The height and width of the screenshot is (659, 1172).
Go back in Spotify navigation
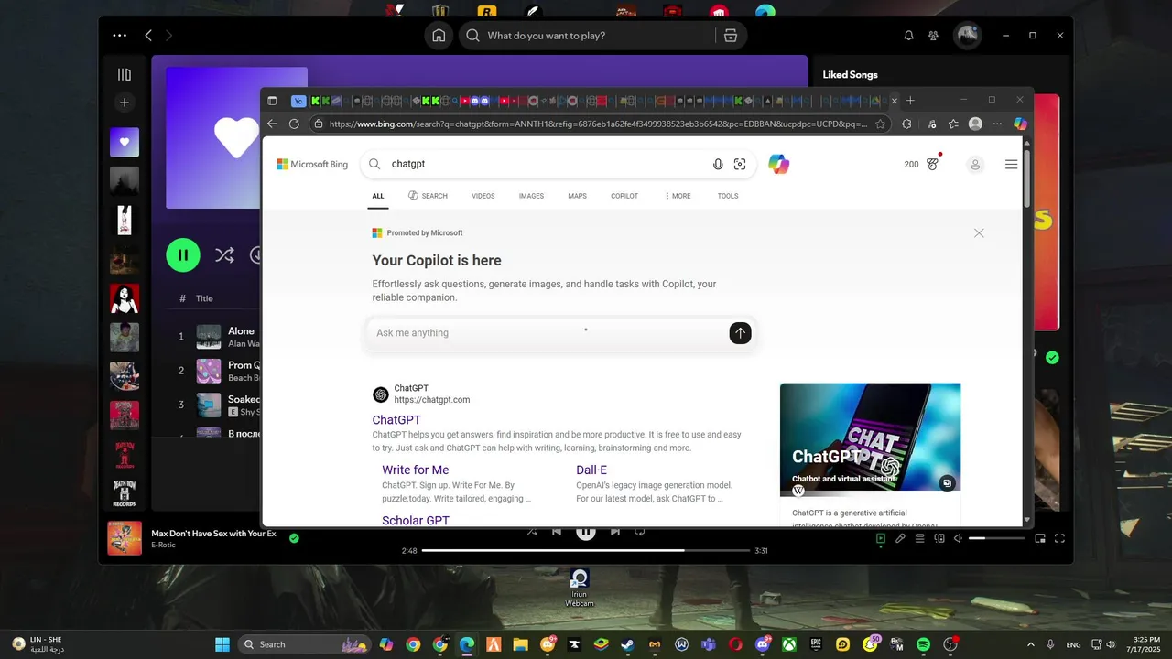(x=148, y=36)
